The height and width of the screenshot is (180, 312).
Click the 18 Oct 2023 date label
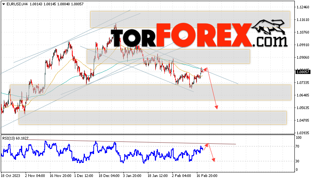click(11, 176)
